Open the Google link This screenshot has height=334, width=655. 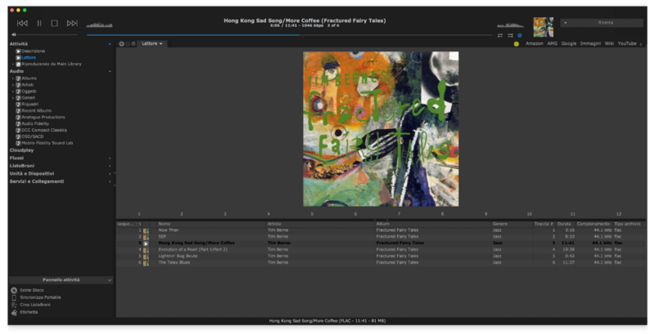point(568,43)
